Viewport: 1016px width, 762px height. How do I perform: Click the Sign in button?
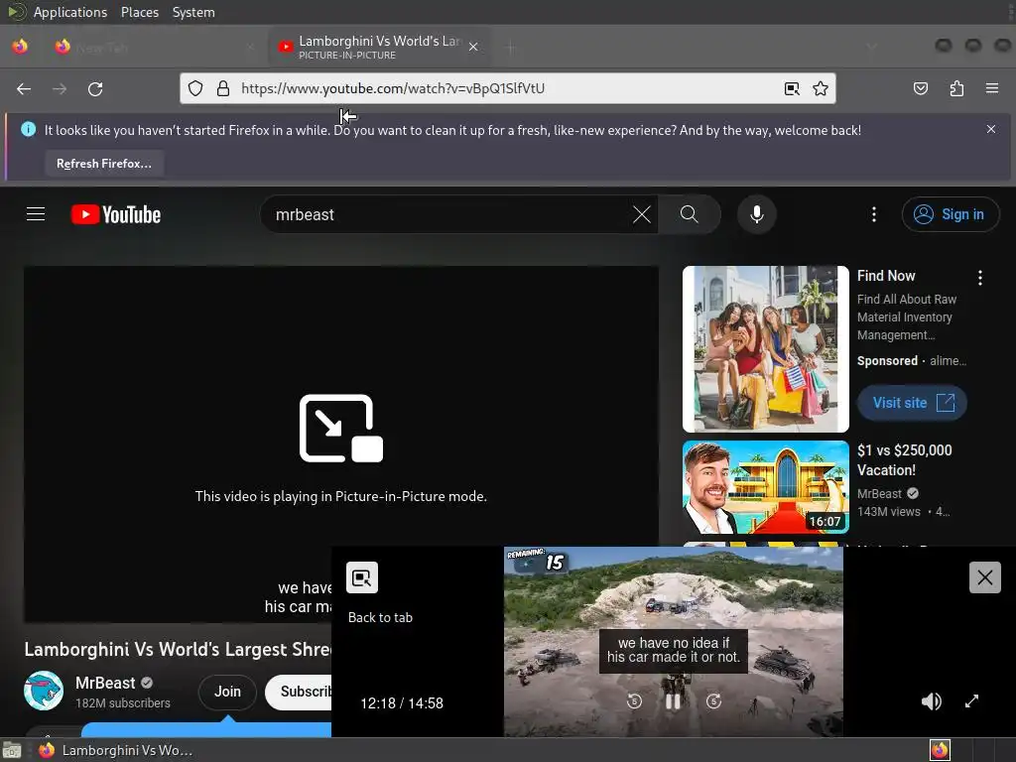pos(950,214)
